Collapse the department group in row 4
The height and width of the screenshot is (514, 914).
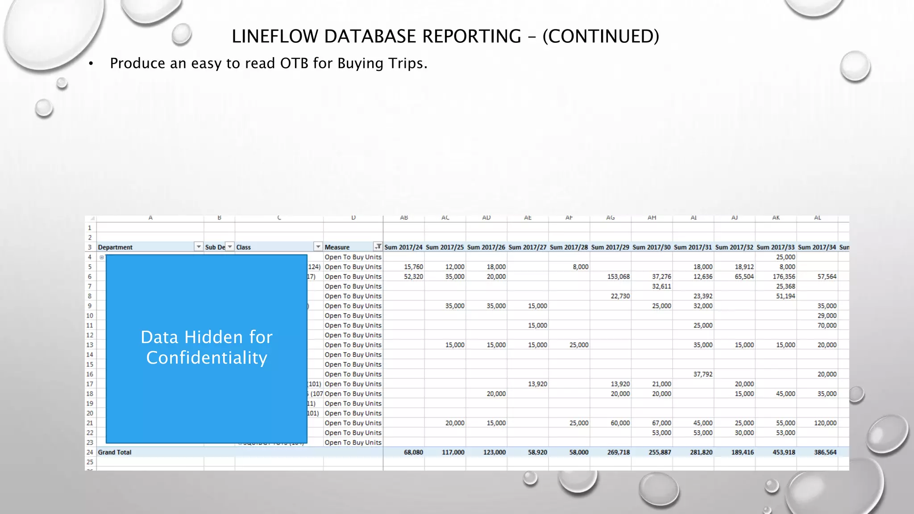click(x=102, y=257)
